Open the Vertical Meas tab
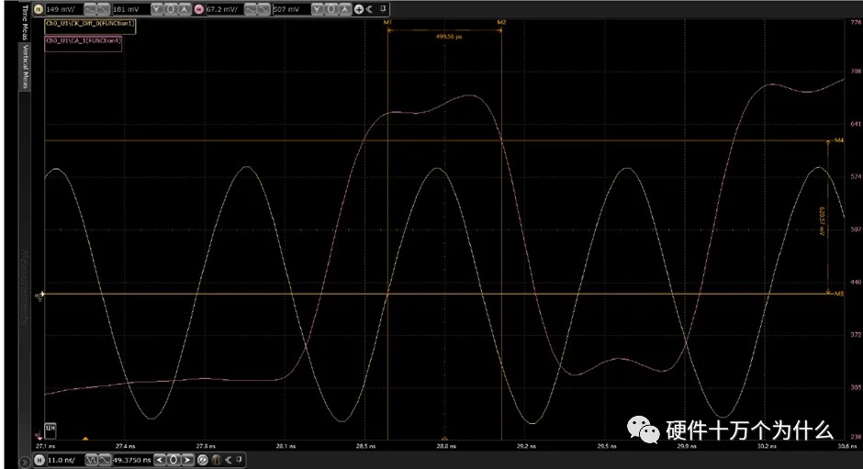The image size is (863, 469). (x=25, y=68)
